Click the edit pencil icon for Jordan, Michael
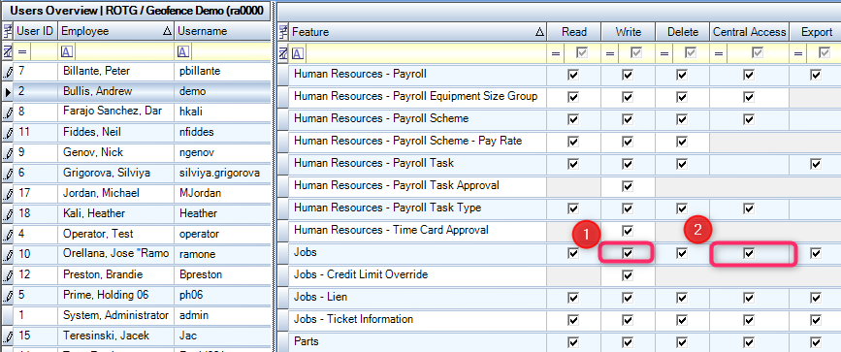841x352 pixels. point(7,194)
